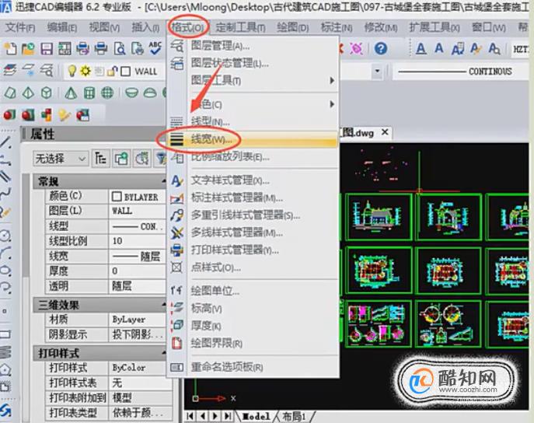
Task: Select the 3D sphere solid tool
Action: pyautogui.click(x=107, y=93)
